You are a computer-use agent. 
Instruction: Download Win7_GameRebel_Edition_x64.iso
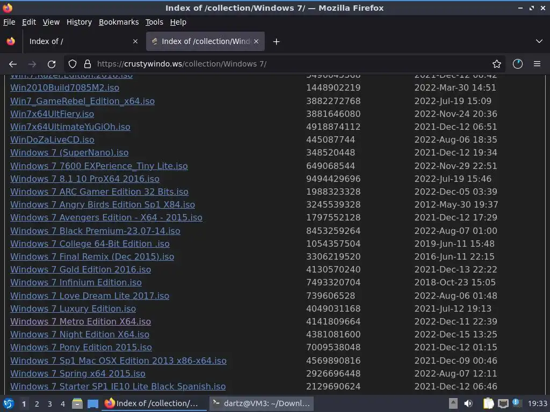[x=82, y=101]
